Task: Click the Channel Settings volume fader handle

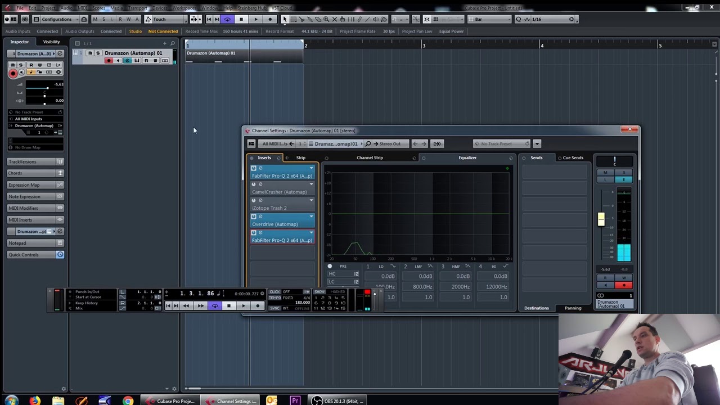Action: pos(601,219)
